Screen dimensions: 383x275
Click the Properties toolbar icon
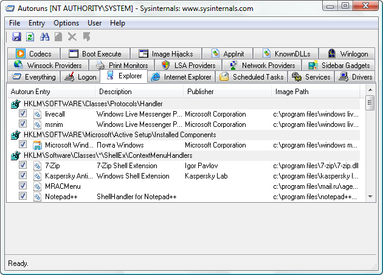(x=58, y=37)
